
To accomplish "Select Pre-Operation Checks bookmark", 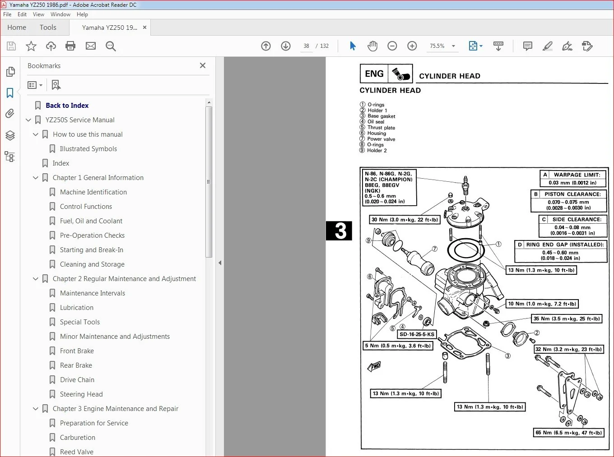I will pos(92,235).
